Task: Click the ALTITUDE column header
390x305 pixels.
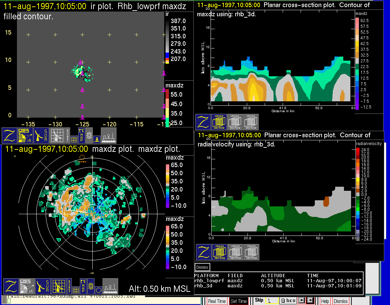Action: [x=273, y=276]
